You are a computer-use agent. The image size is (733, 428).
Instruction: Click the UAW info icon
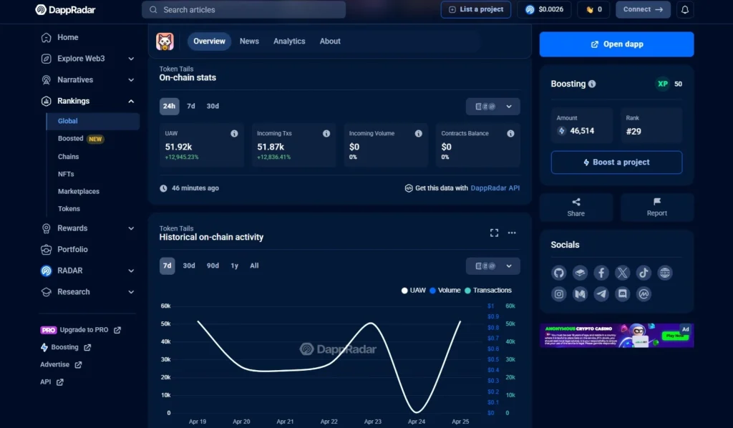(x=234, y=134)
